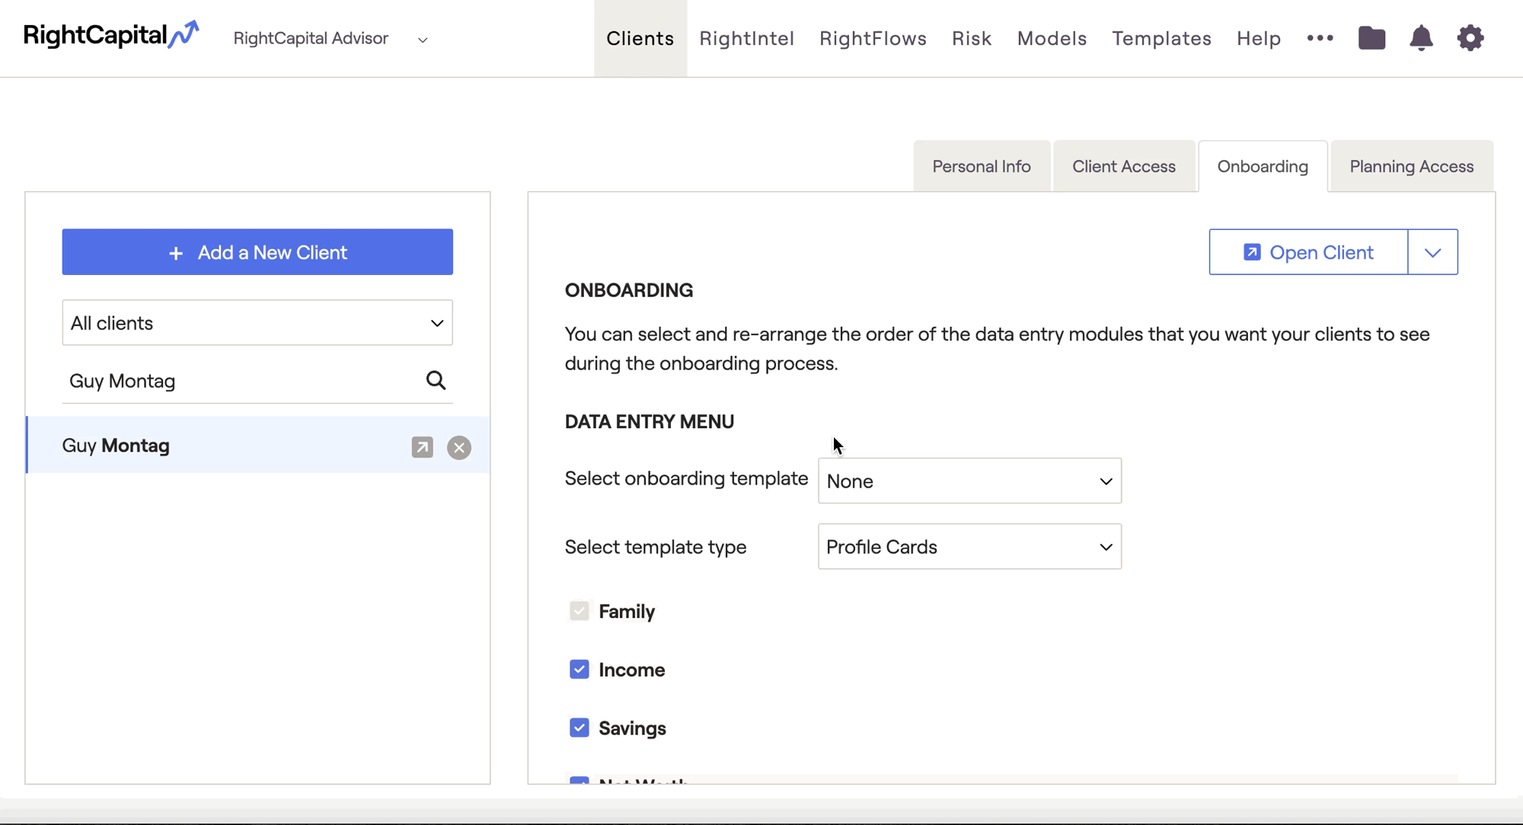1523x825 pixels.
Task: Open settings gear icon
Action: (1470, 38)
